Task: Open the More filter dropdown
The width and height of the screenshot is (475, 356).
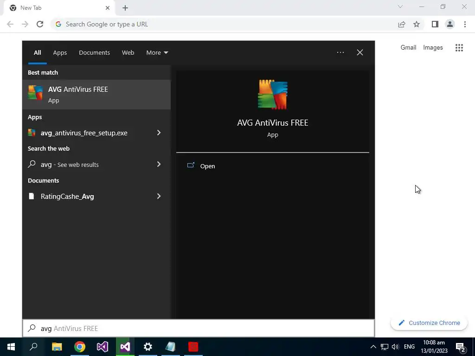Action: (157, 53)
